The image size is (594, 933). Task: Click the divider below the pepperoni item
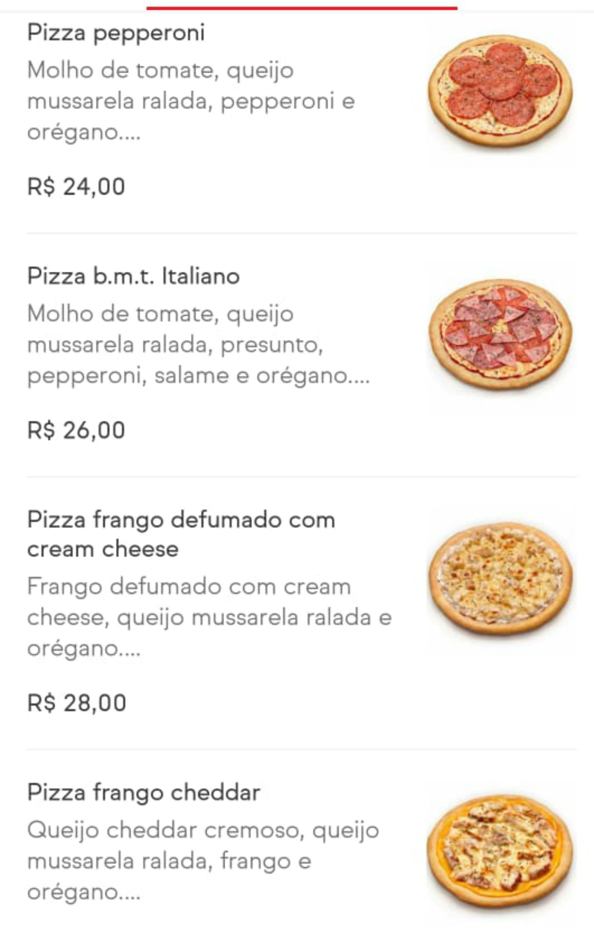(302, 233)
